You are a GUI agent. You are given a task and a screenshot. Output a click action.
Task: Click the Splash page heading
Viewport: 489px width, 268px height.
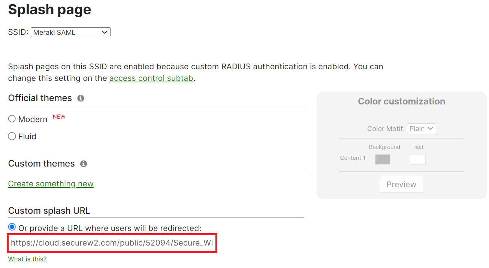(50, 10)
